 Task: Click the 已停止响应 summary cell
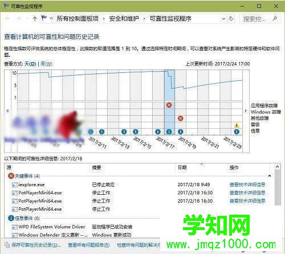[x=103, y=185]
